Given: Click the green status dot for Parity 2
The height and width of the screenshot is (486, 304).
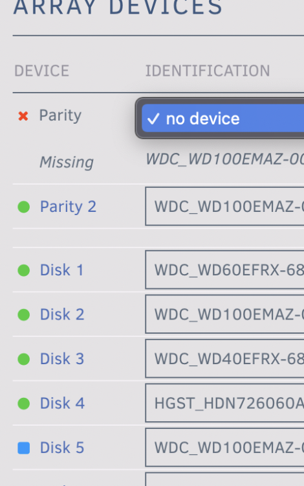Looking at the screenshot, I should pyautogui.click(x=24, y=207).
